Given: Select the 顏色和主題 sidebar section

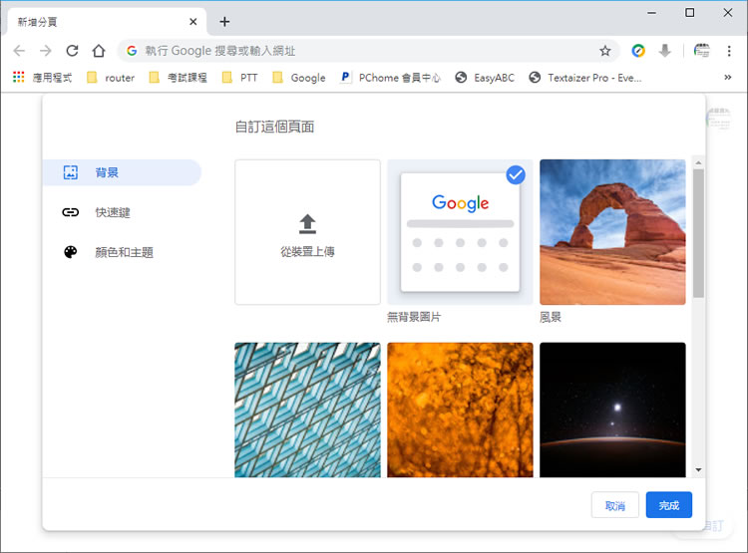Looking at the screenshot, I should pos(122,252).
